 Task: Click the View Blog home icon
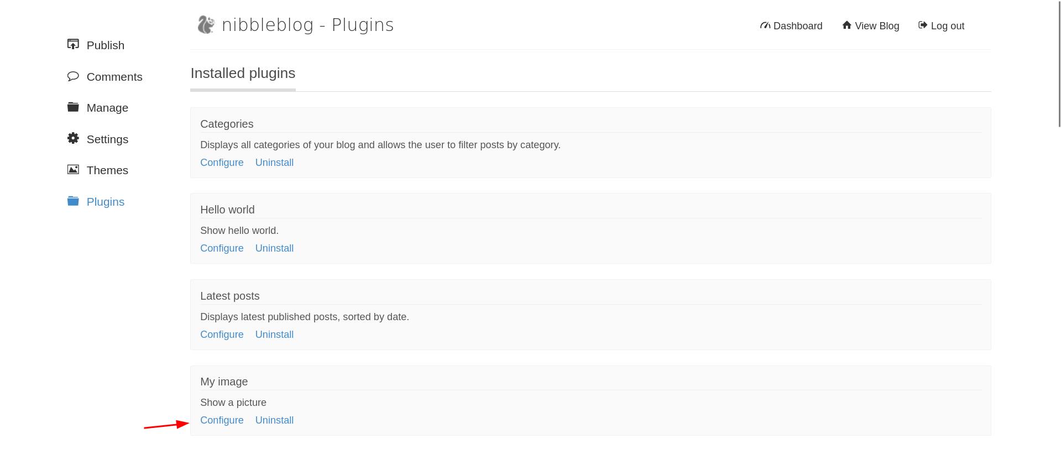(x=846, y=25)
